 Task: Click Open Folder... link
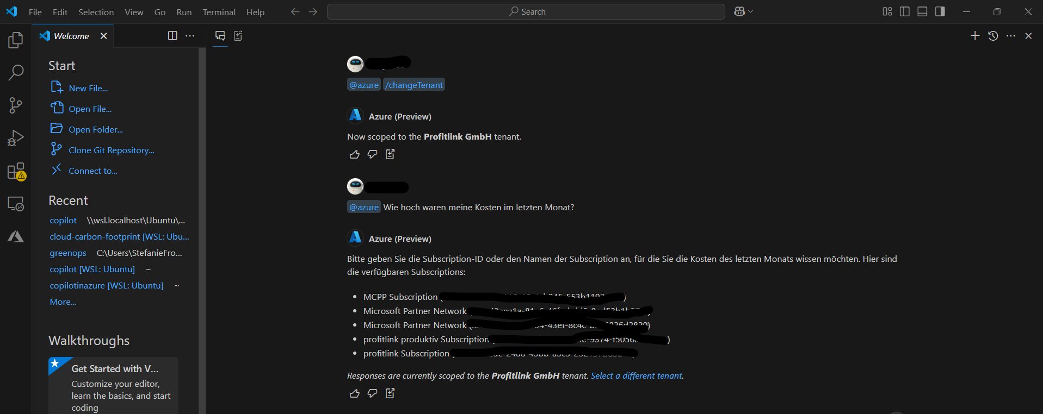pos(96,129)
